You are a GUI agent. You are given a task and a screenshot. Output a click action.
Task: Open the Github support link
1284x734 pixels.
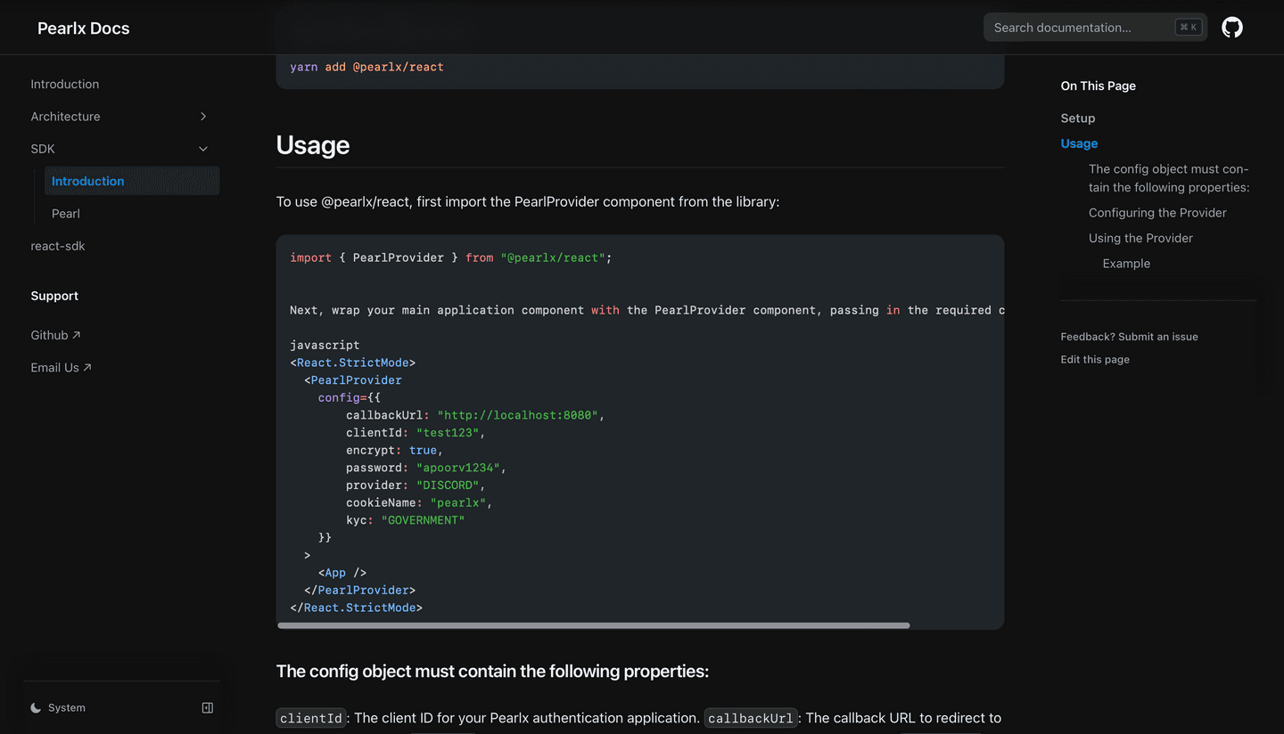point(55,335)
